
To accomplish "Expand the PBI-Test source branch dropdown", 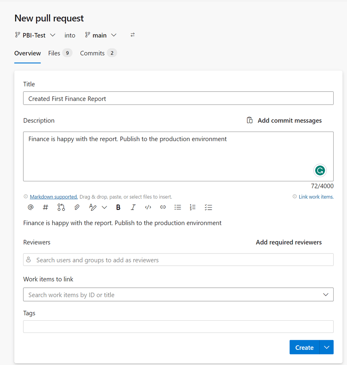I will (x=52, y=35).
